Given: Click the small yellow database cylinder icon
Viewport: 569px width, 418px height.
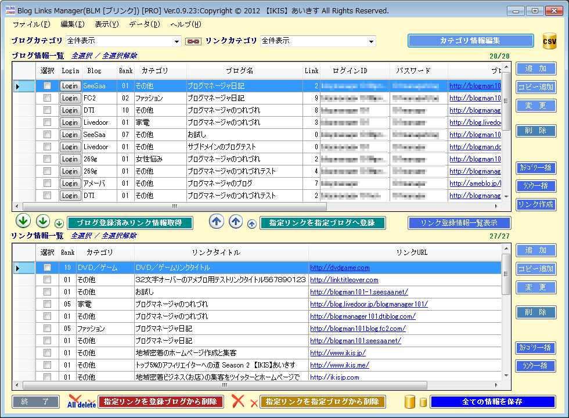Looking at the screenshot, I should 423,402.
